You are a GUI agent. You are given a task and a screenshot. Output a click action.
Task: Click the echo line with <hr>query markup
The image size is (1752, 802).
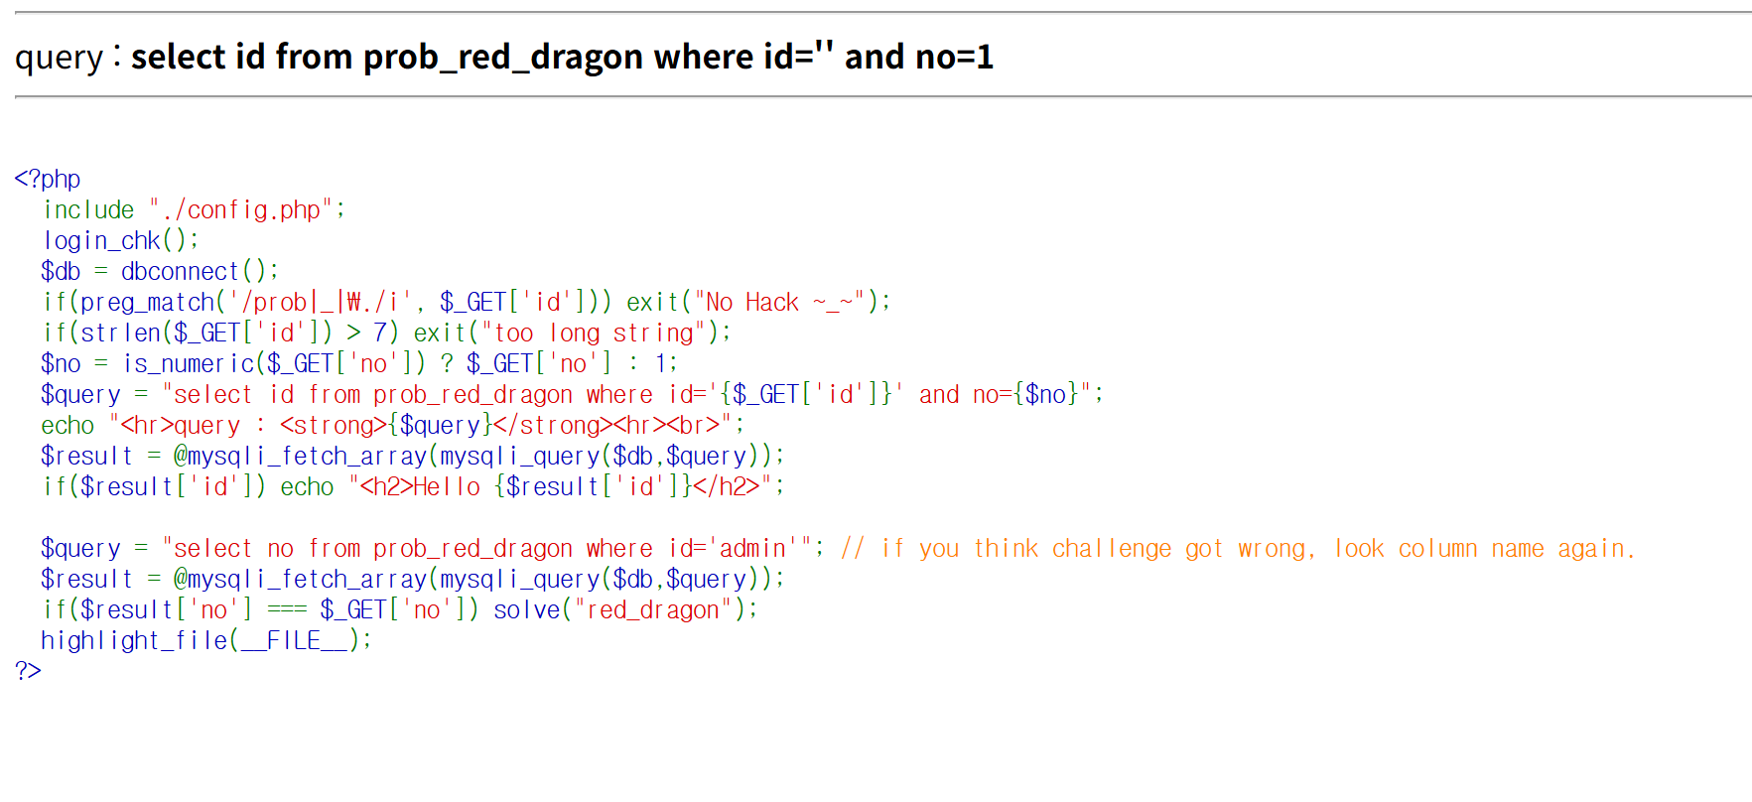[x=392, y=426]
